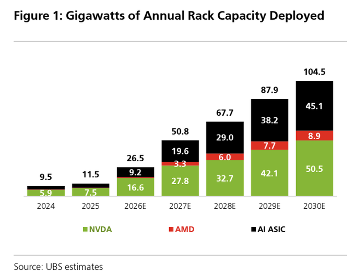Click the 2029E axis label
The height and width of the screenshot is (276, 355).
[269, 206]
